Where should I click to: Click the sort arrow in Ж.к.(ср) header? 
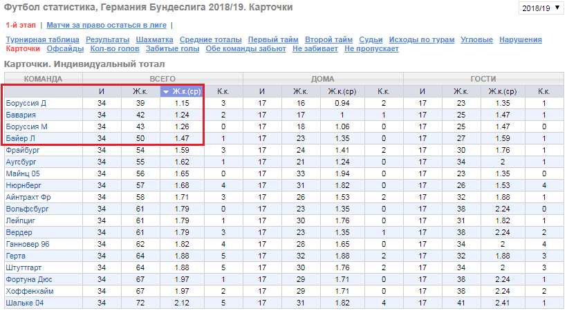coord(166,92)
